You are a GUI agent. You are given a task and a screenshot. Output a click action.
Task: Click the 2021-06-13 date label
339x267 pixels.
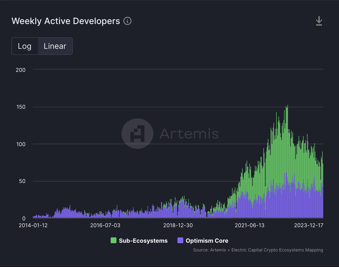249,225
